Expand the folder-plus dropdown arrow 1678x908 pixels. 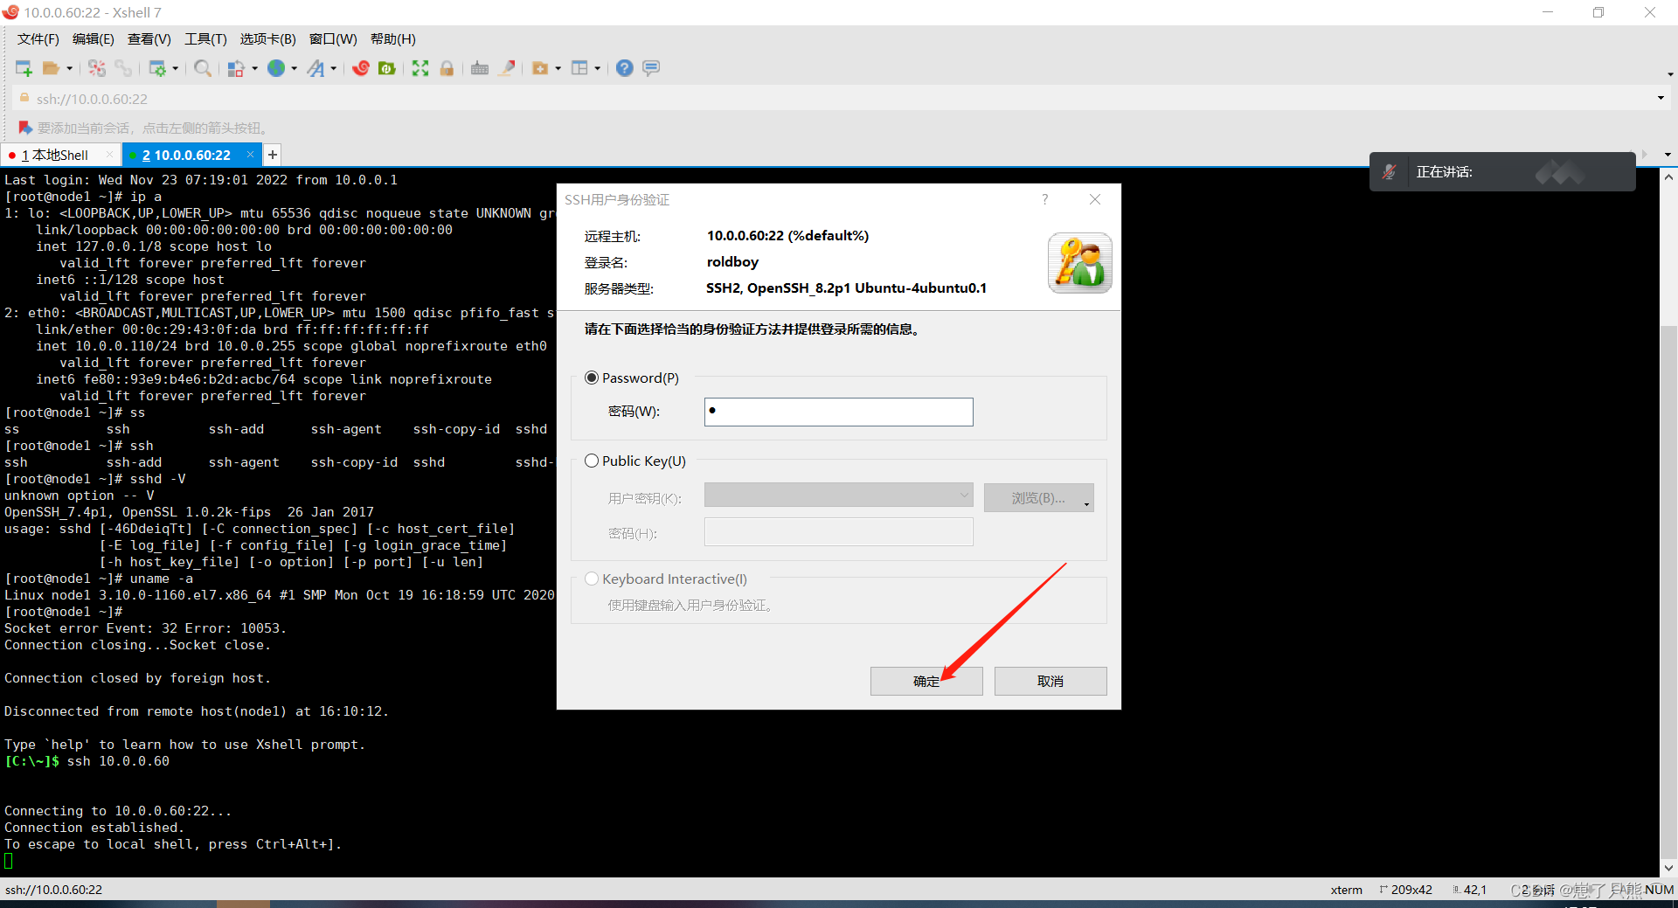pyautogui.click(x=558, y=68)
